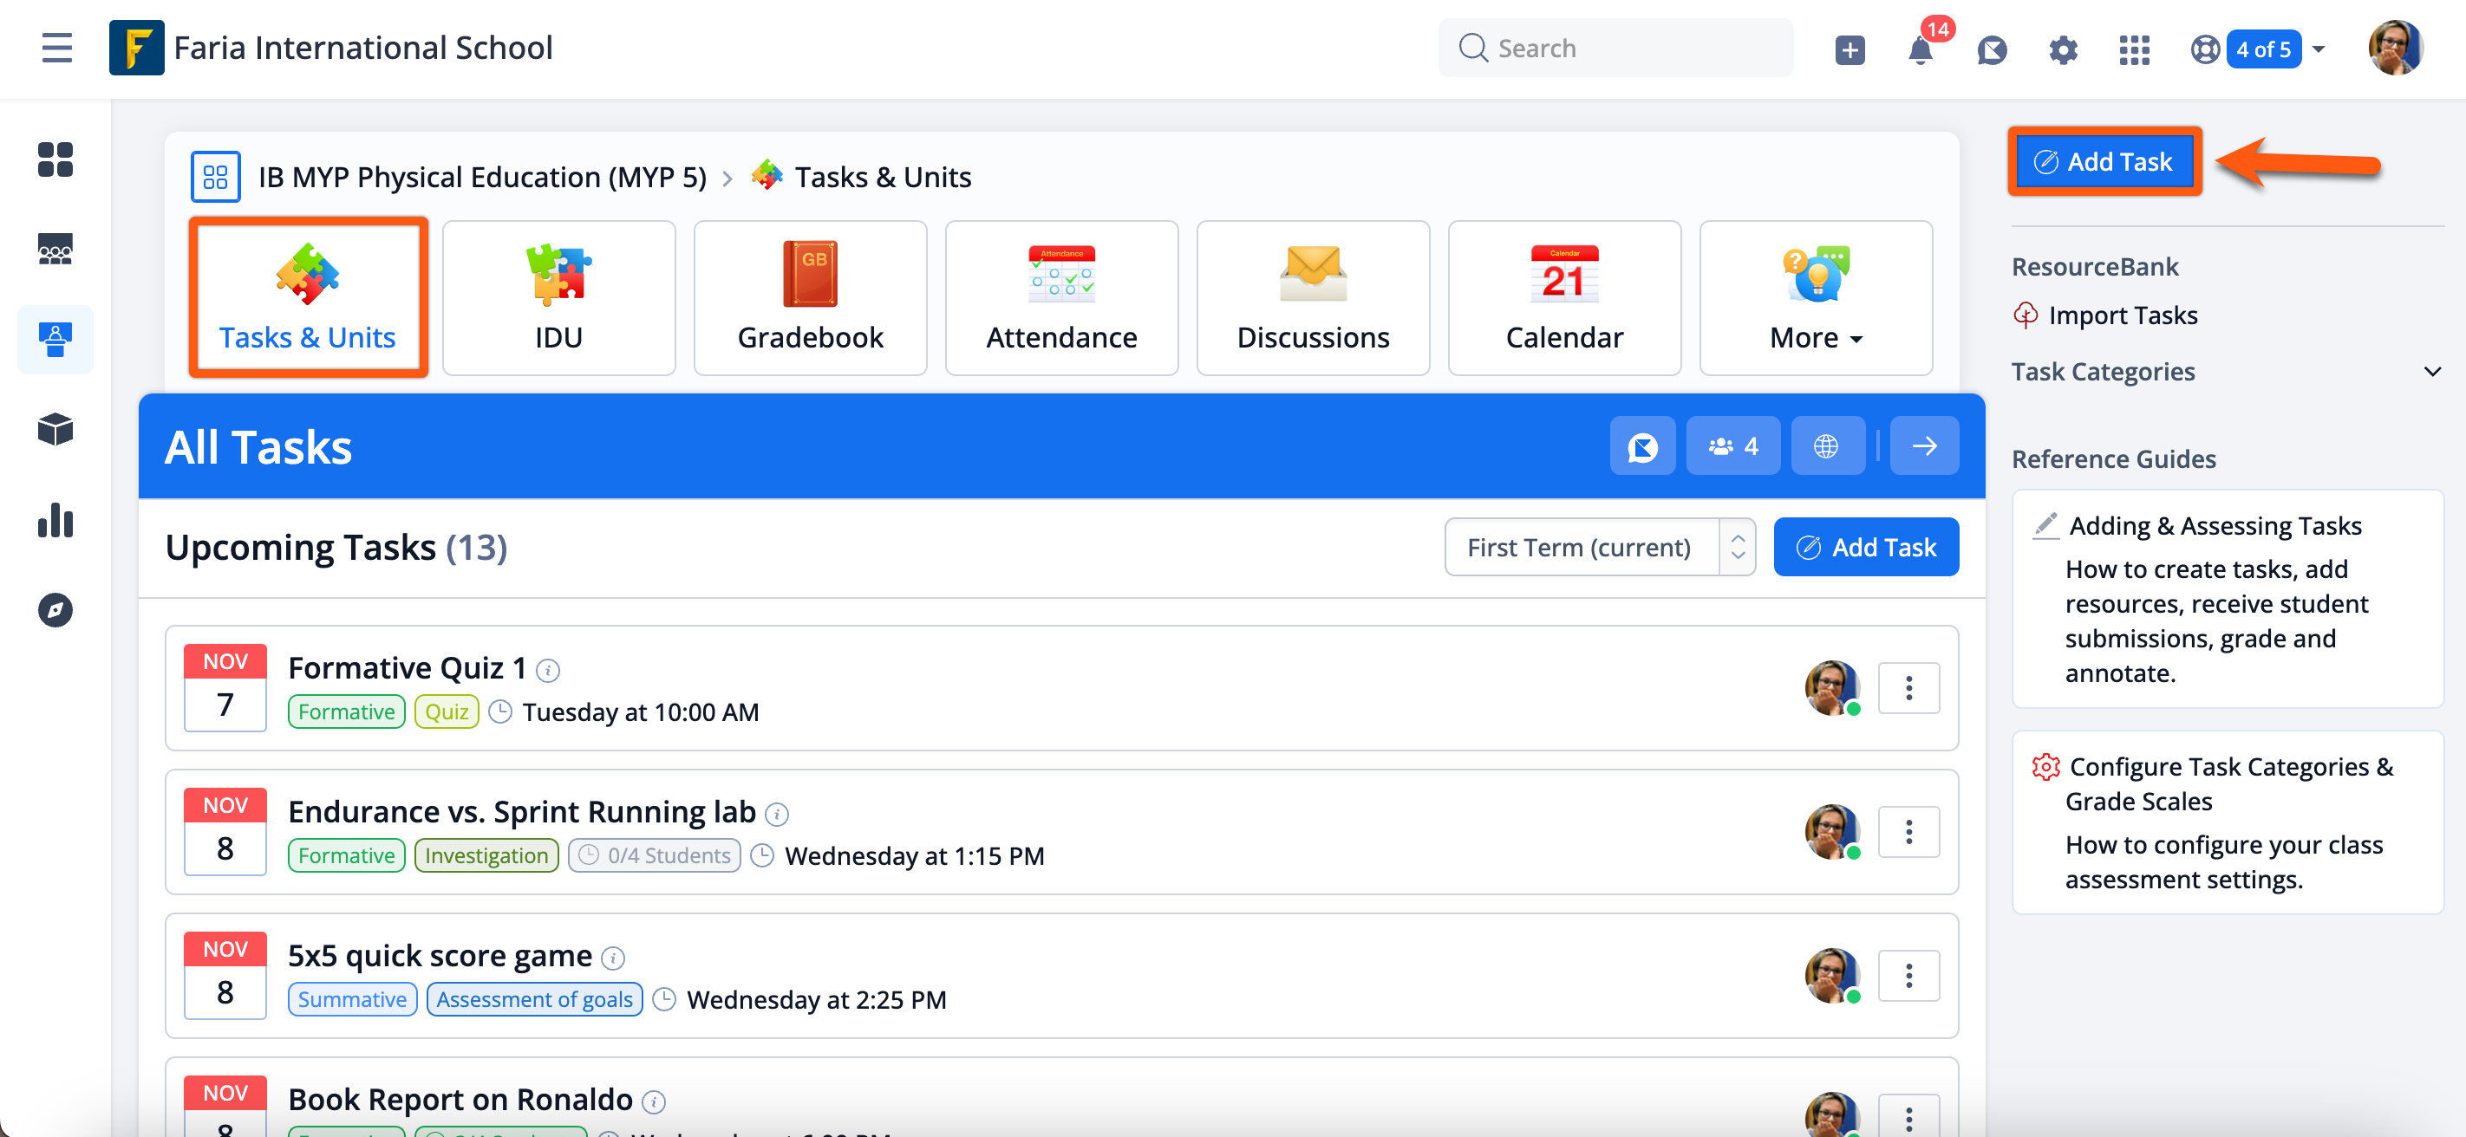2466x1137 pixels.
Task: Open the notifications bell icon
Action: point(1921,49)
